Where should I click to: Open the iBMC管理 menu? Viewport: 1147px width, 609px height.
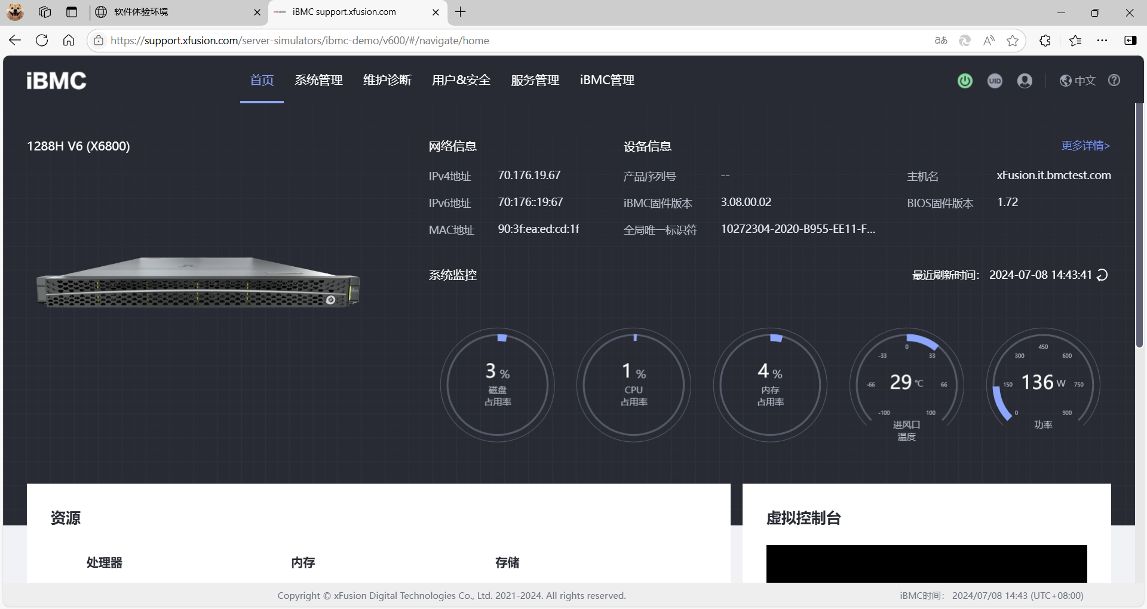[607, 80]
